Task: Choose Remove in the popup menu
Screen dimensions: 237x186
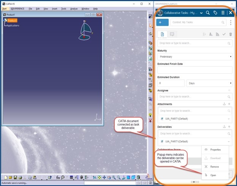Action: (x=215, y=167)
